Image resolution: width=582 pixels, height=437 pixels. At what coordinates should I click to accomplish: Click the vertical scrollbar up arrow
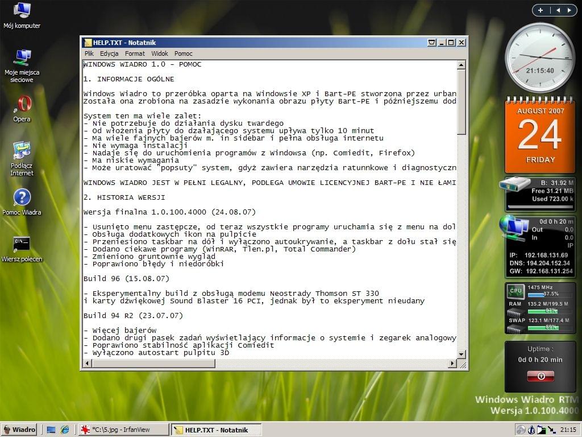[462, 65]
